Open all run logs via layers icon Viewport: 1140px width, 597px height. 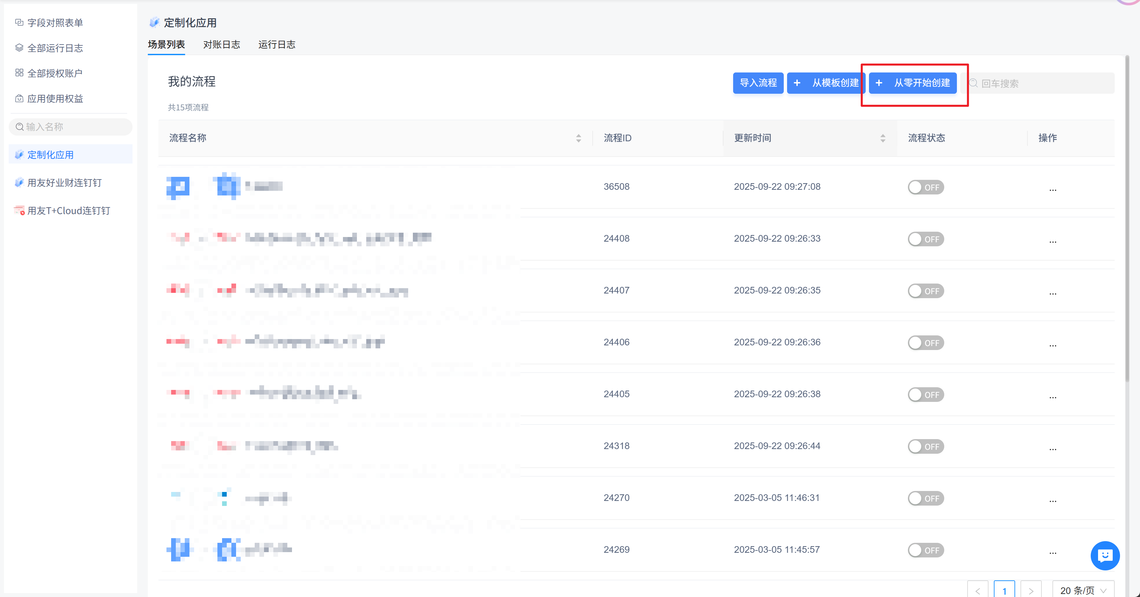pyautogui.click(x=19, y=48)
